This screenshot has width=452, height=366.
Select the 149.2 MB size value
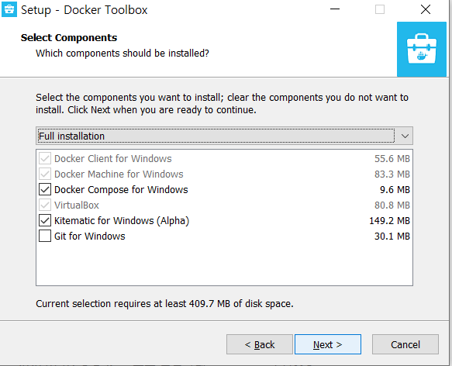389,221
